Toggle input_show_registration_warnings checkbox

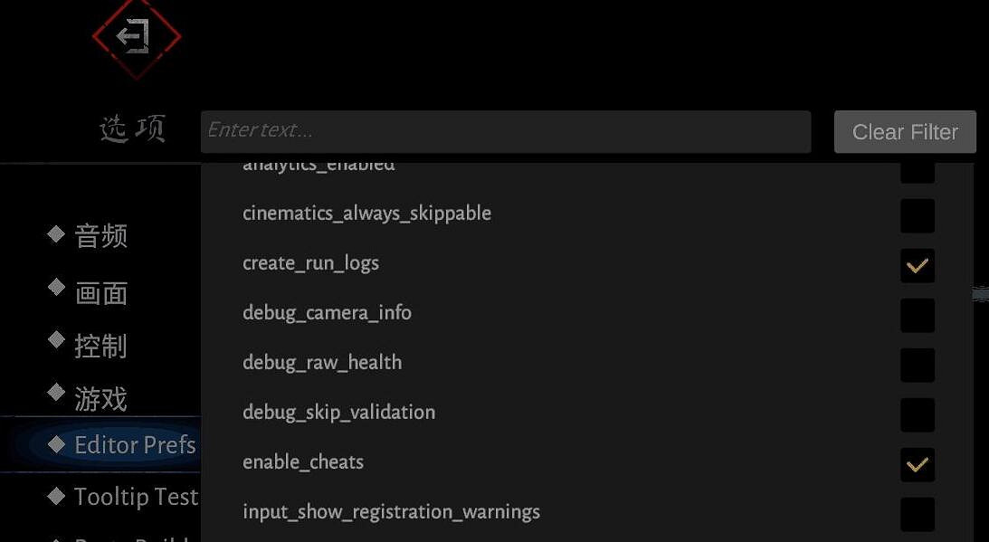pos(917,514)
